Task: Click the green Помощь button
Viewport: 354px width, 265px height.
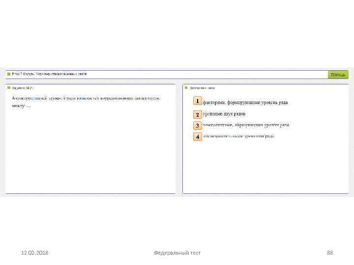Action: (x=338, y=75)
